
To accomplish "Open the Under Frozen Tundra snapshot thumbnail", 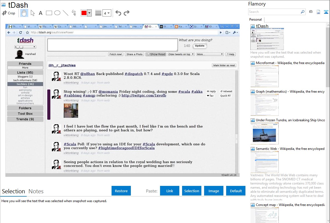I will (x=264, y=133).
